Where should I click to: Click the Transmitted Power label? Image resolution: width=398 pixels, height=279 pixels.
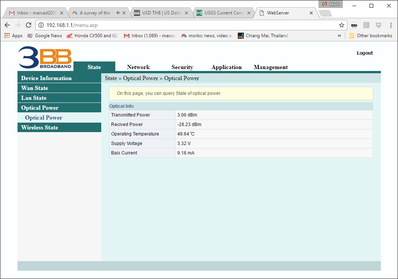[131, 115]
